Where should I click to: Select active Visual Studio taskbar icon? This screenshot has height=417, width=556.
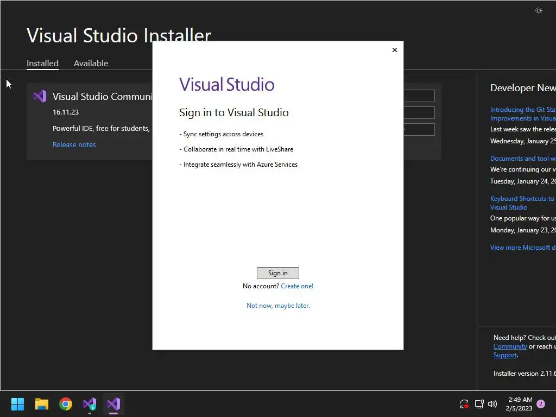(x=113, y=404)
